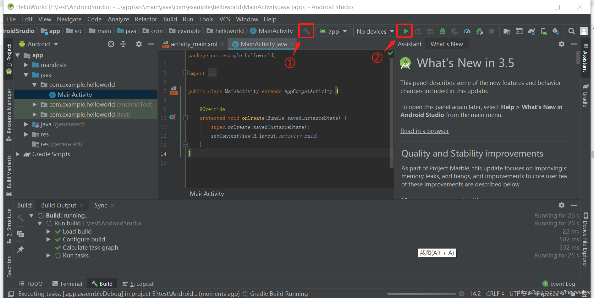Click the related XML file gutter icon
This screenshot has width=594, height=298.
[174, 91]
